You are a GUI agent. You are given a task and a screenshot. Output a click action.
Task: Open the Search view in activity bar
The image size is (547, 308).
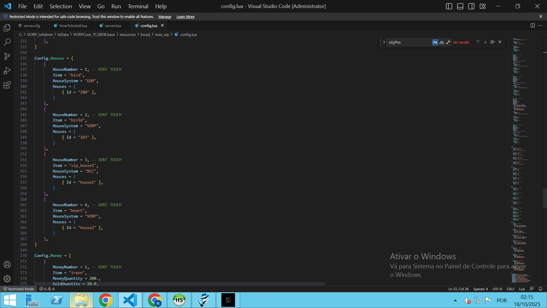coord(7,42)
